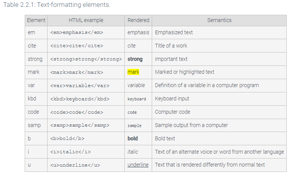
Task: Click the "Semantics" column header
Action: pyautogui.click(x=219, y=20)
